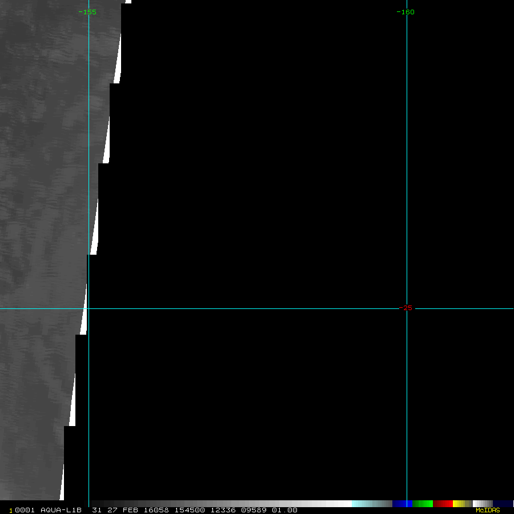This screenshot has height=514, width=514.
Task: Select the dark red color bar segment
Action: coord(443,504)
